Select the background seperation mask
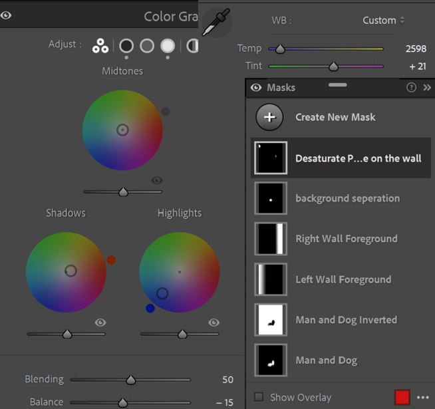Image resolution: width=435 pixels, height=409 pixels. coord(341,198)
